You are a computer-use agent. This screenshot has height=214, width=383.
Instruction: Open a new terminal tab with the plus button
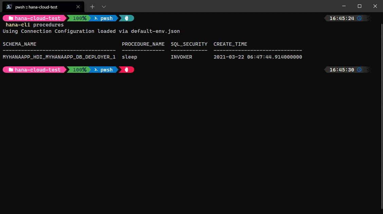(x=92, y=6)
